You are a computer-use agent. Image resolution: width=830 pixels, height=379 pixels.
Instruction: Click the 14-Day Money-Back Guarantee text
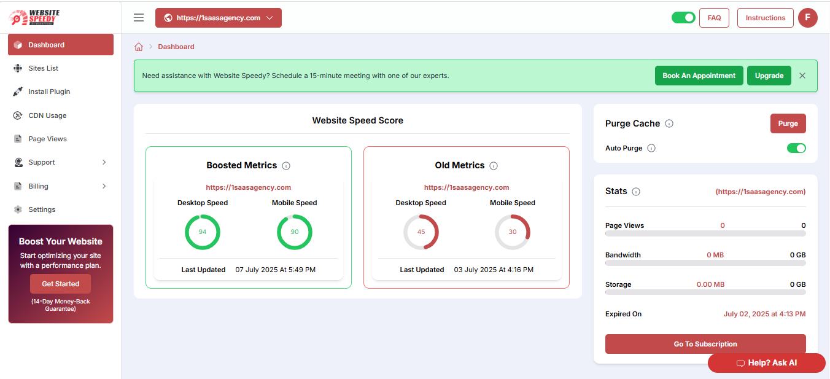(60, 305)
